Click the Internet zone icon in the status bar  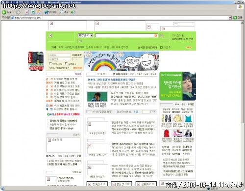(x=209, y=189)
